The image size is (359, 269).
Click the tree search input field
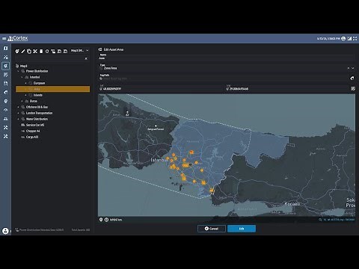pos(49,58)
